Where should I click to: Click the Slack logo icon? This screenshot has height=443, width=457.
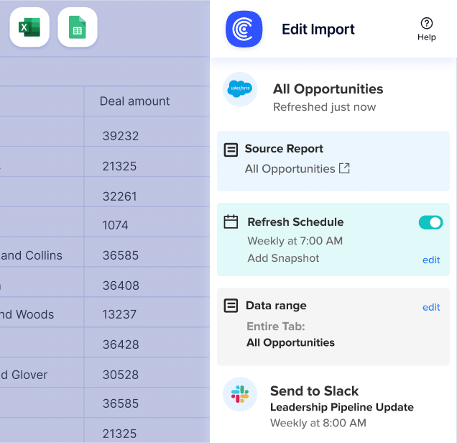tap(240, 394)
